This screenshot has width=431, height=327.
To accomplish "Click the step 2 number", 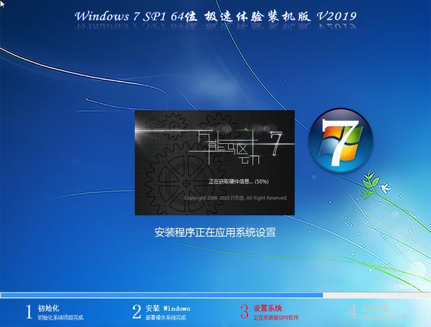I will pos(136,312).
